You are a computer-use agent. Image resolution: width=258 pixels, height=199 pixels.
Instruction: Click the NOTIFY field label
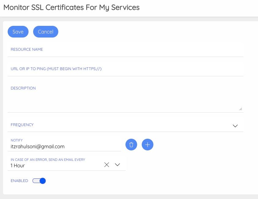(17, 140)
